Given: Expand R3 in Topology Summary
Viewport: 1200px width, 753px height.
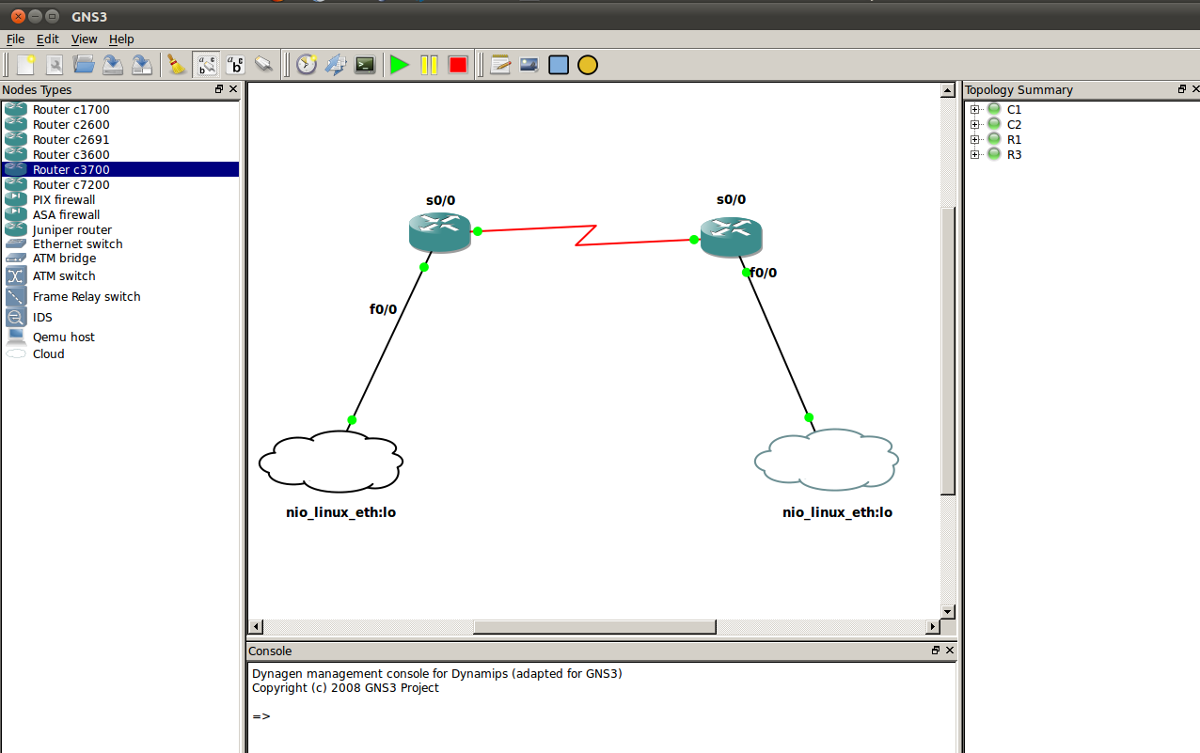Looking at the screenshot, I should pos(975,154).
